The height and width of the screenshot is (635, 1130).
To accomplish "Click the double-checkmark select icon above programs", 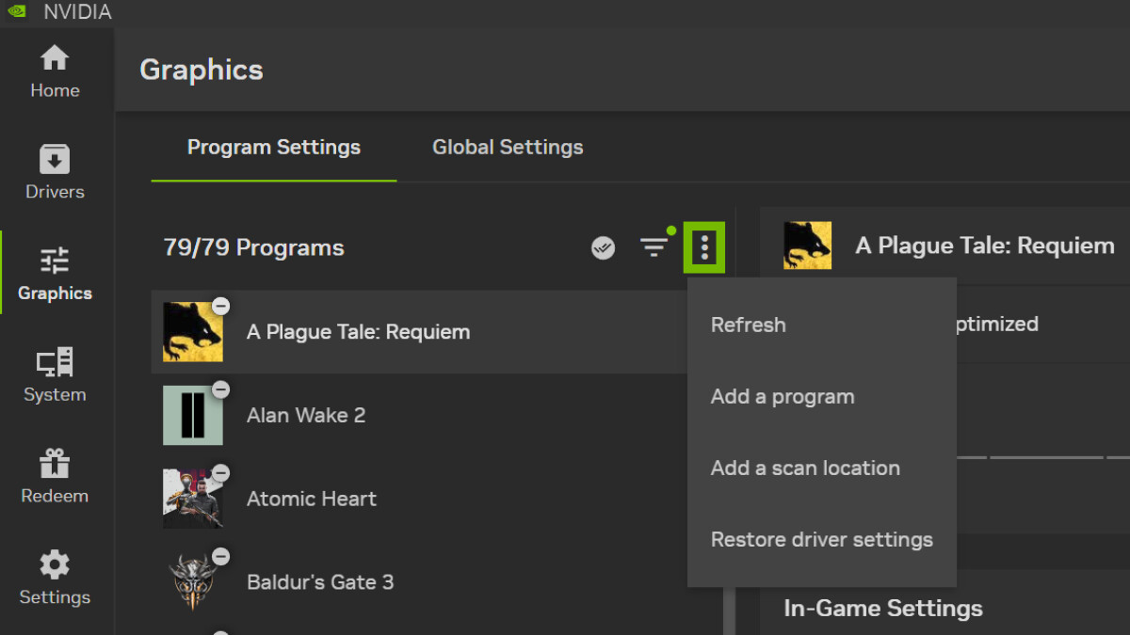I will pyautogui.click(x=603, y=249).
